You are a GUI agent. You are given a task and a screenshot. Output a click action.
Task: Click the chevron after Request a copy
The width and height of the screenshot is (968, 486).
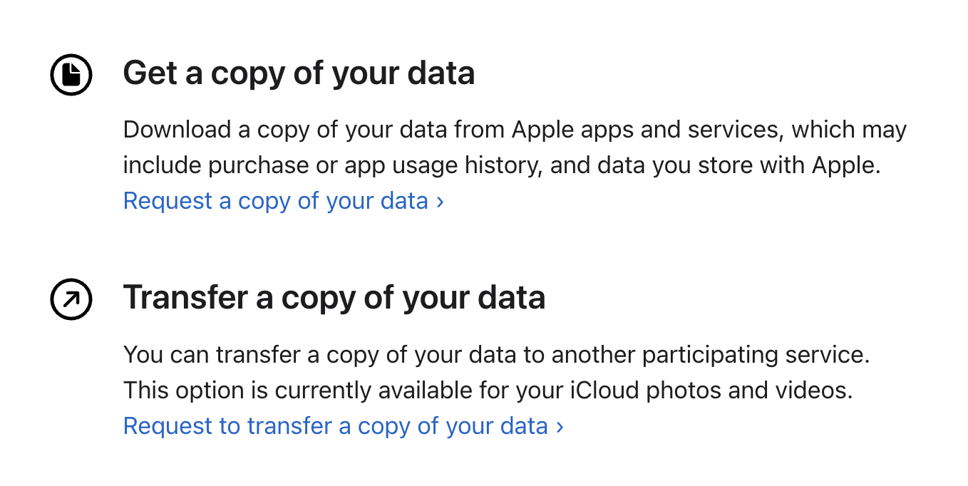439,201
